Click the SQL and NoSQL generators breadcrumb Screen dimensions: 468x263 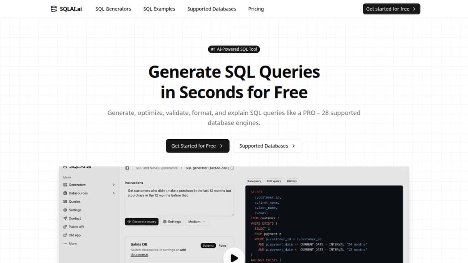point(156,168)
